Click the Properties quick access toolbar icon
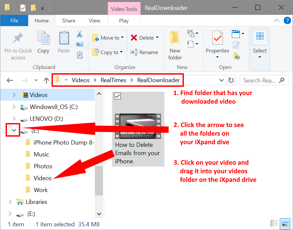293x230 pixels. coord(23,8)
